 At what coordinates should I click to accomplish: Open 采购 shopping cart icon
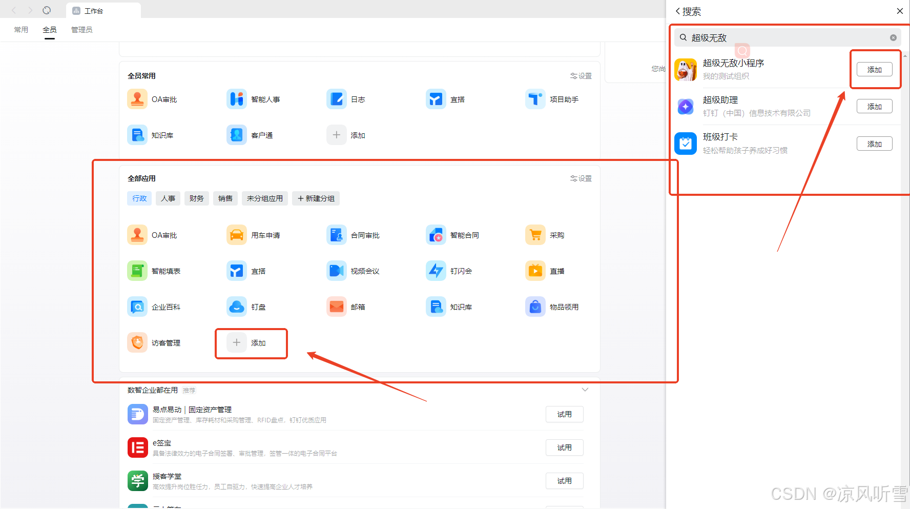(x=535, y=235)
